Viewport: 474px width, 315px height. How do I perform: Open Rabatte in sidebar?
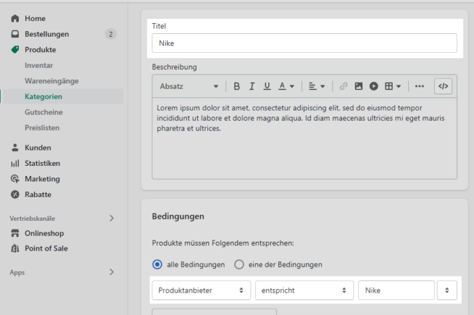[x=38, y=194]
